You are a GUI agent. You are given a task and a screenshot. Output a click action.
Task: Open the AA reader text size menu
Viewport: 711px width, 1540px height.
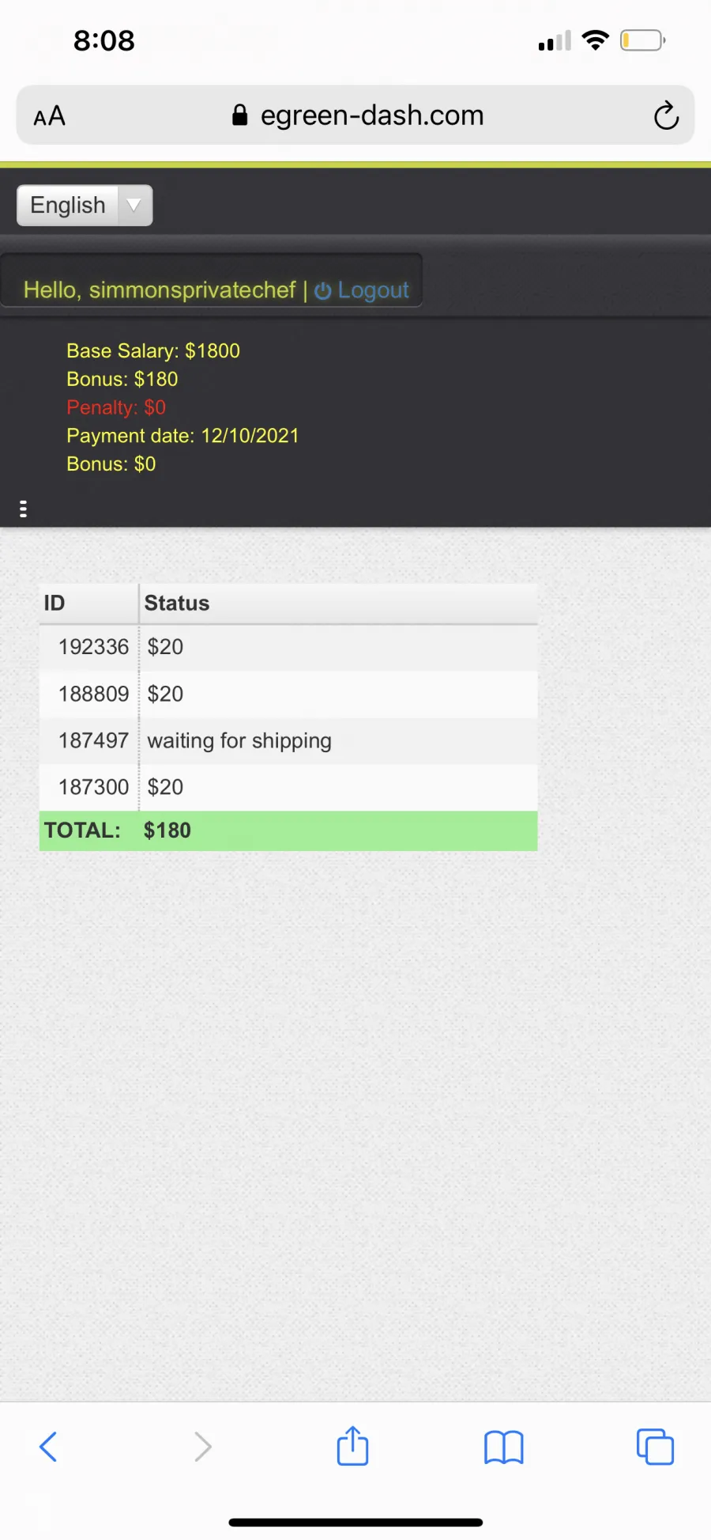49,116
